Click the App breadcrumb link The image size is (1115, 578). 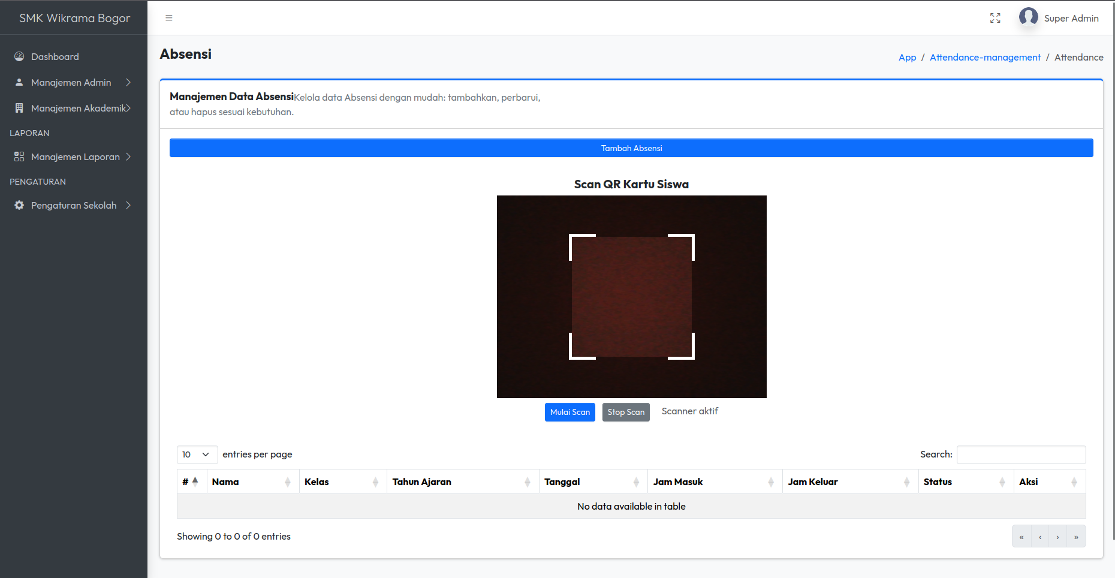[x=907, y=57]
